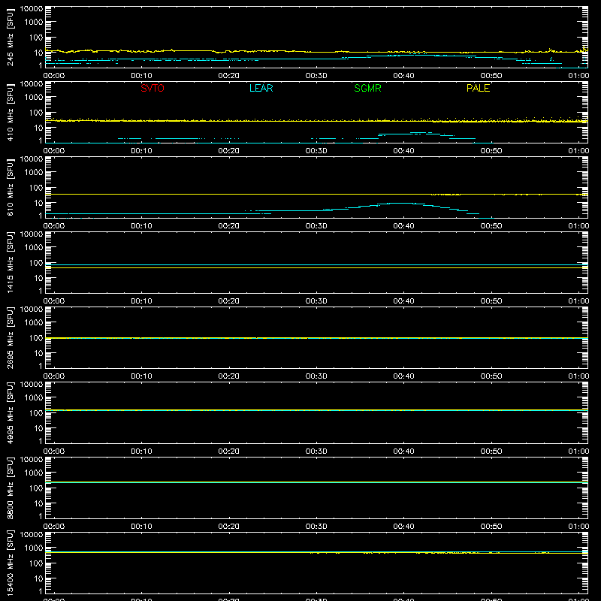Select the 1415 MHz [SFU] axis title
The height and width of the screenshot is (601, 601).
tap(10, 262)
